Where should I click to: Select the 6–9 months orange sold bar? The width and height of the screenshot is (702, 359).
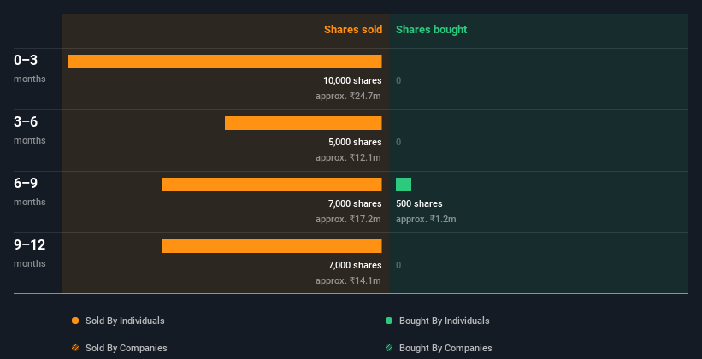272,185
